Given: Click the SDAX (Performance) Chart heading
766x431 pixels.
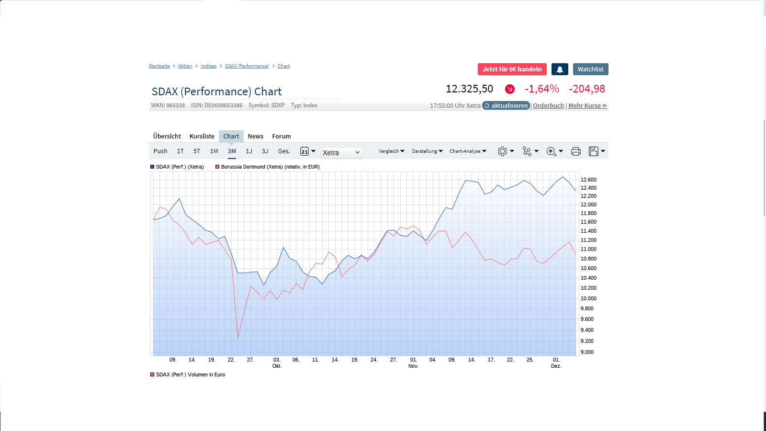Looking at the screenshot, I should coord(217,91).
